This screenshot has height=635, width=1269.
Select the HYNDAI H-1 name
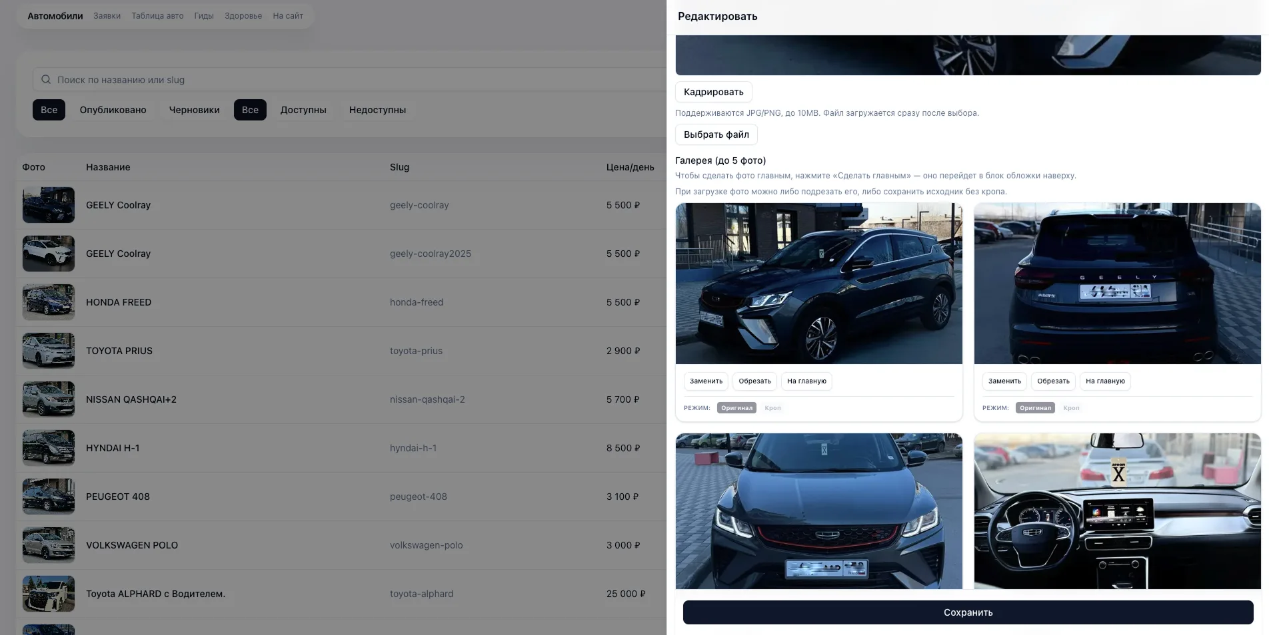113,448
